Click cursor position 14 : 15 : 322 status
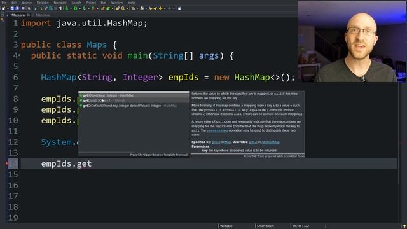This screenshot has height=229, width=407. [301, 226]
